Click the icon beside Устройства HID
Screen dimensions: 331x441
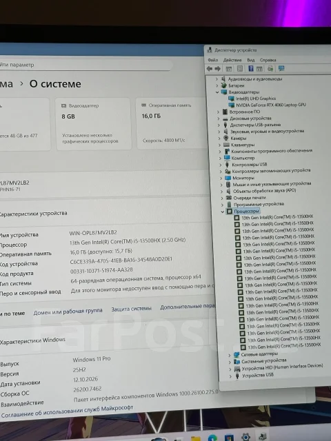click(x=237, y=369)
